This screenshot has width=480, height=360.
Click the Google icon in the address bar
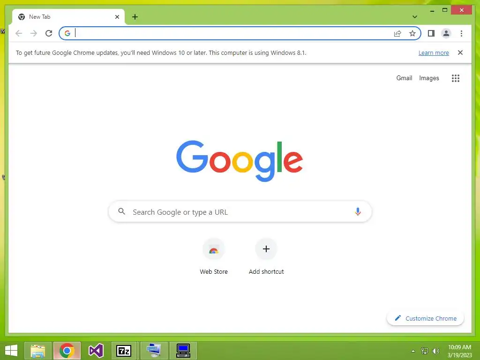pyautogui.click(x=67, y=33)
